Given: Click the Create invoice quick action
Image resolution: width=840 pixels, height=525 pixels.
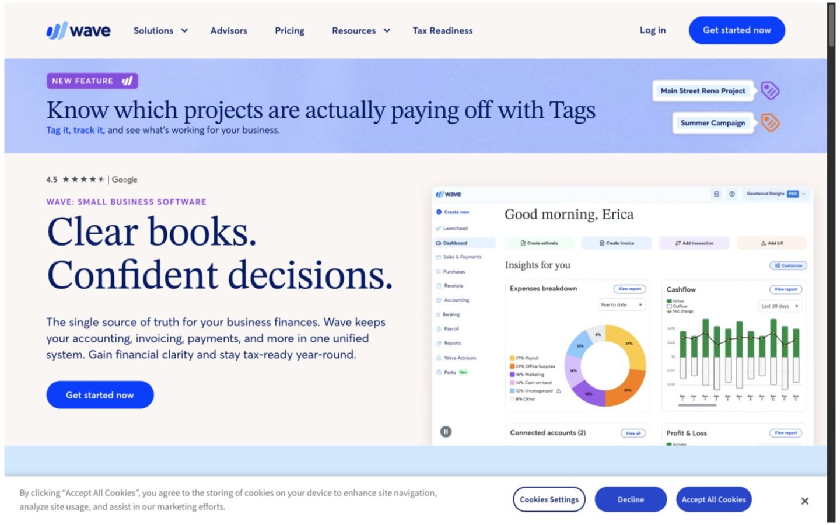Looking at the screenshot, I should 617,243.
